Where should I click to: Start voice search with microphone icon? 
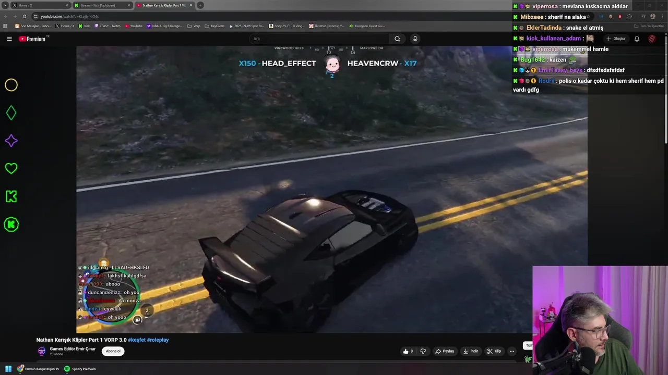tap(415, 39)
